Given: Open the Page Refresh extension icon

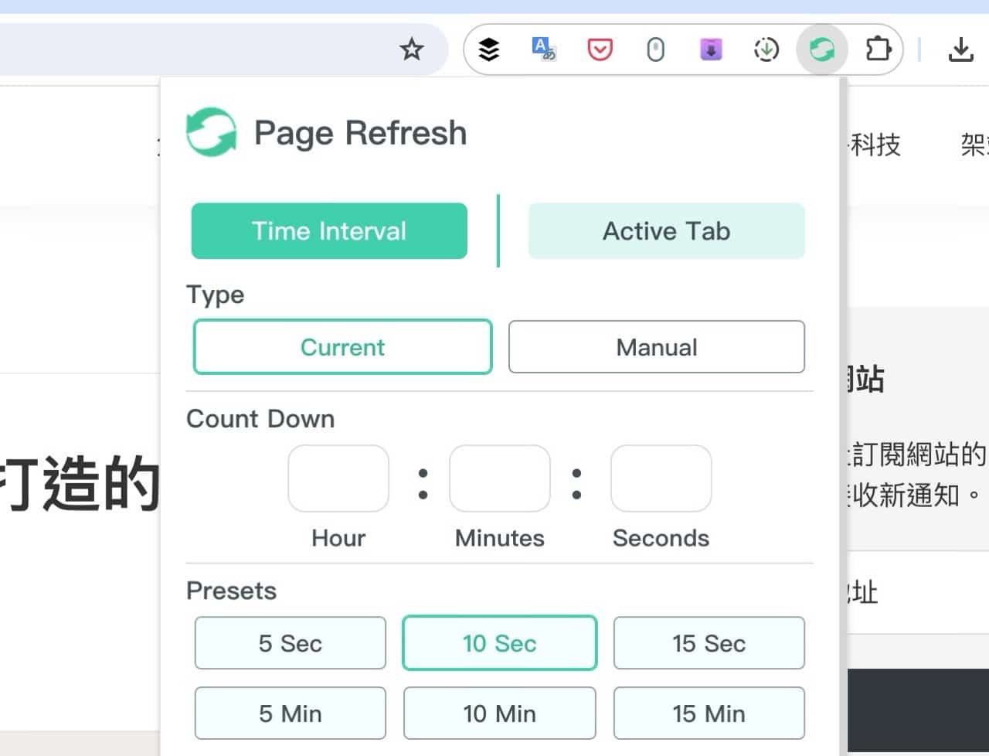Looking at the screenshot, I should 821,49.
